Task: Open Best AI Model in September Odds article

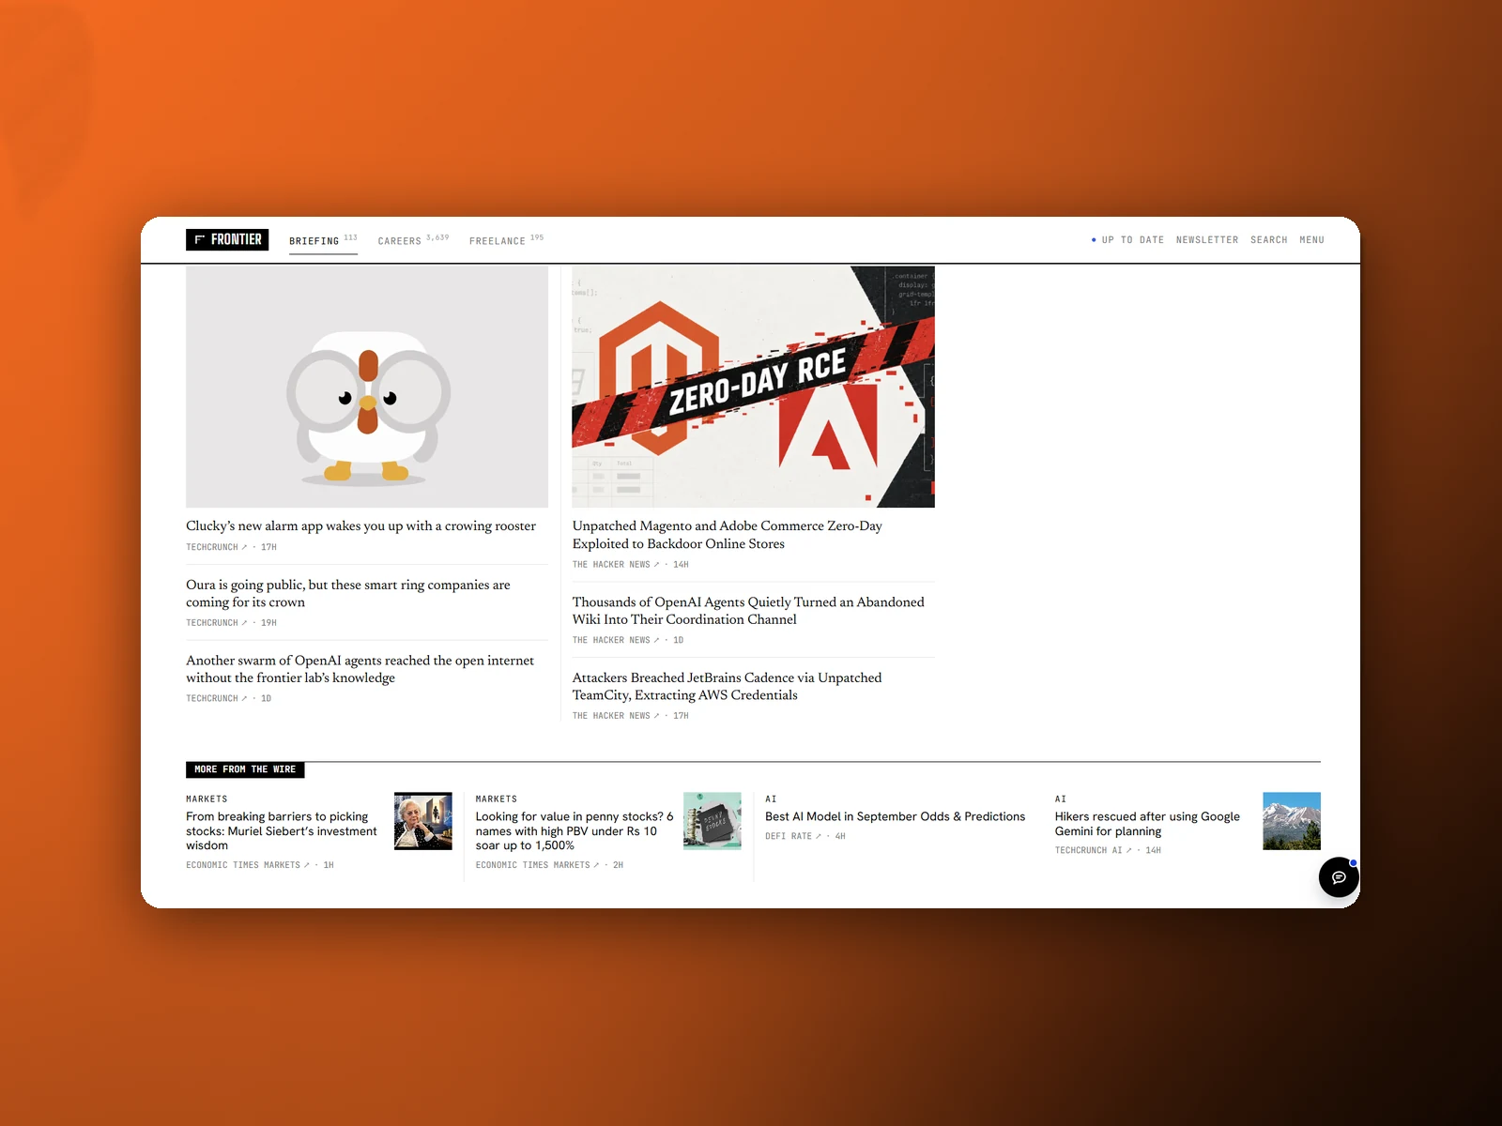Action: pos(896,816)
